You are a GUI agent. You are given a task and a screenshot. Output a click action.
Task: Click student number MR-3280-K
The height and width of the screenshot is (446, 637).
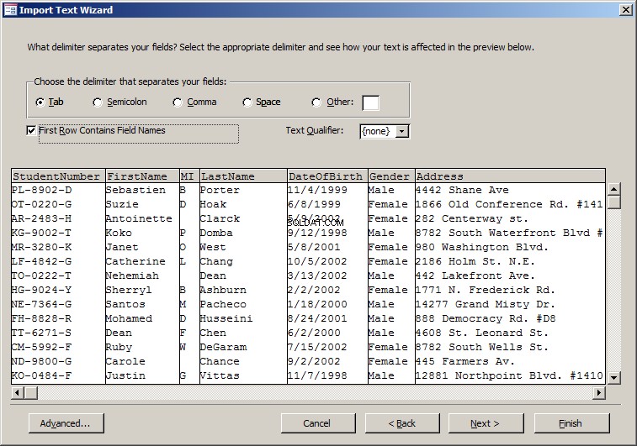point(42,247)
